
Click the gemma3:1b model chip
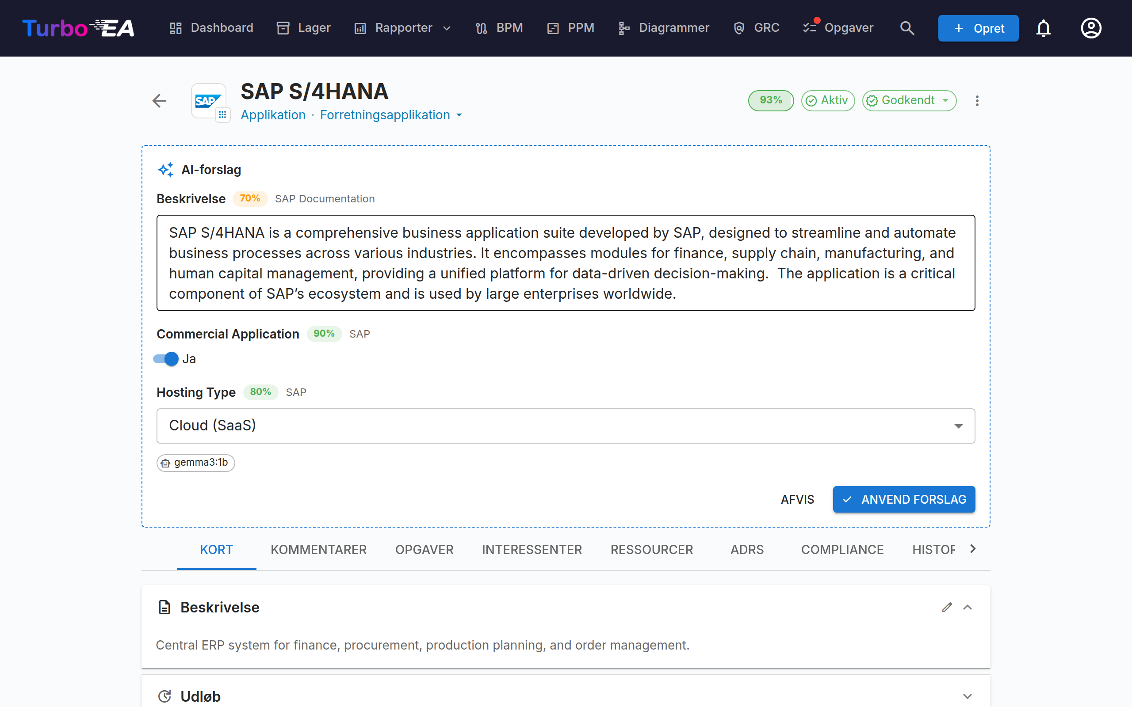pyautogui.click(x=195, y=463)
